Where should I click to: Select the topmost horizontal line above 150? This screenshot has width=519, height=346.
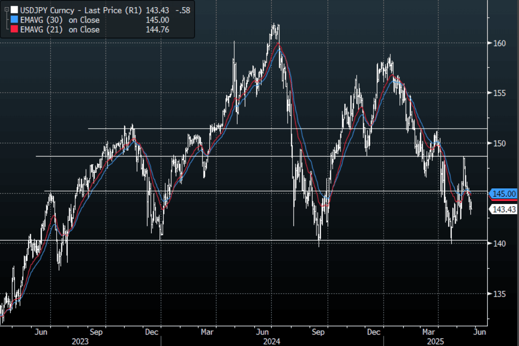(288, 129)
